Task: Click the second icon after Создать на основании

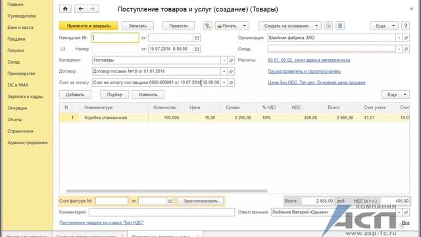Action: 340,26
